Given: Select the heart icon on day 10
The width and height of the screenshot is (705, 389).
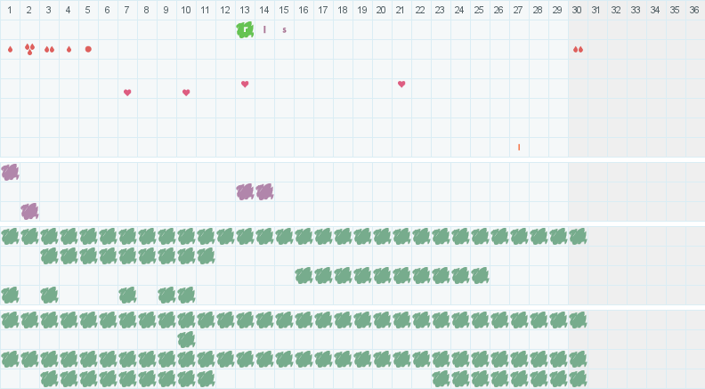Looking at the screenshot, I should coord(186,93).
